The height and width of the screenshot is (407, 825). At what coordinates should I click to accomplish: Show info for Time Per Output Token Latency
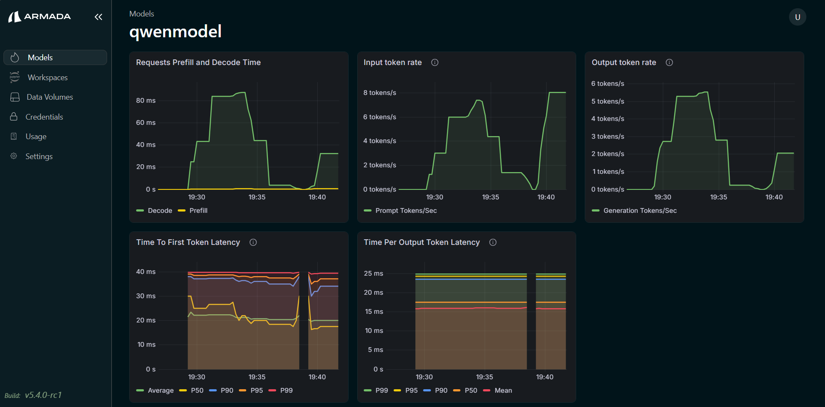point(493,242)
